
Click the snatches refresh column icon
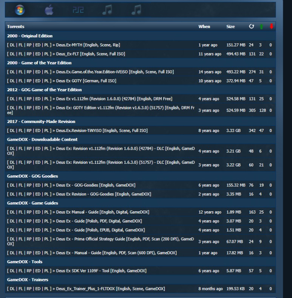click(x=252, y=26)
